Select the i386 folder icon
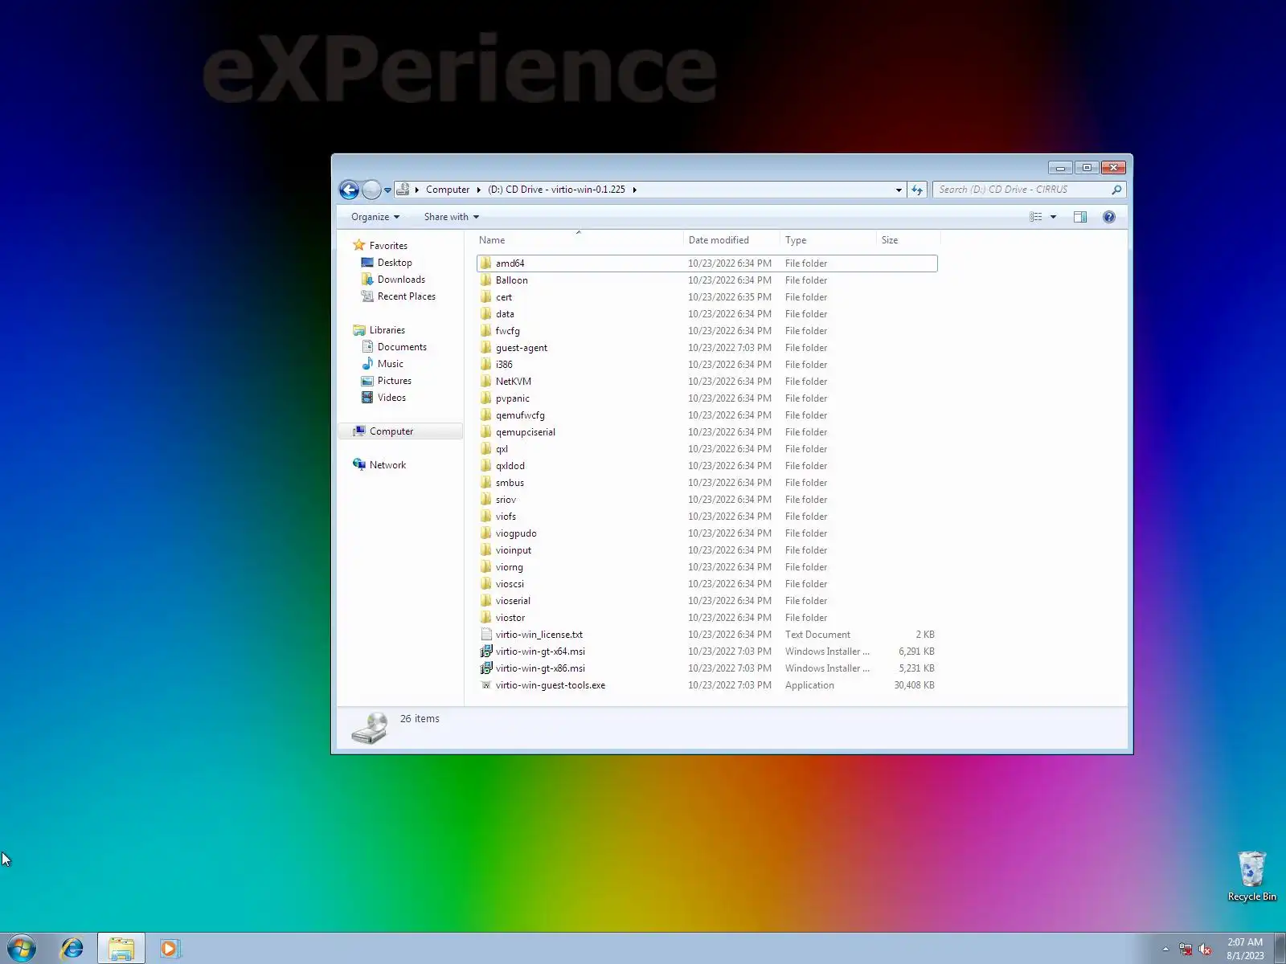Image resolution: width=1286 pixels, height=964 pixels. 485,364
